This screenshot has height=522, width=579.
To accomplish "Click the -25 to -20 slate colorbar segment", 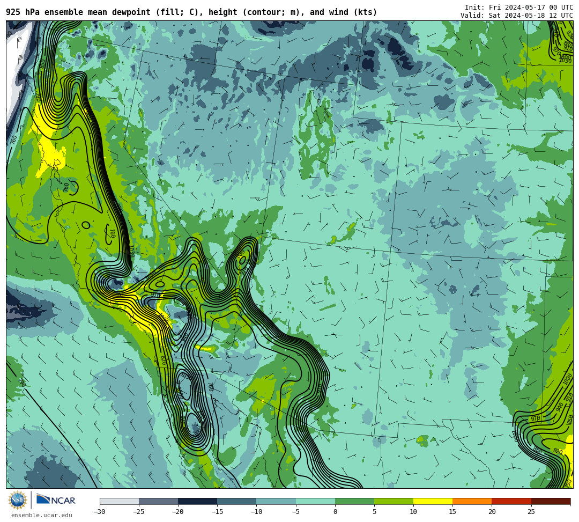I will tap(158, 501).
